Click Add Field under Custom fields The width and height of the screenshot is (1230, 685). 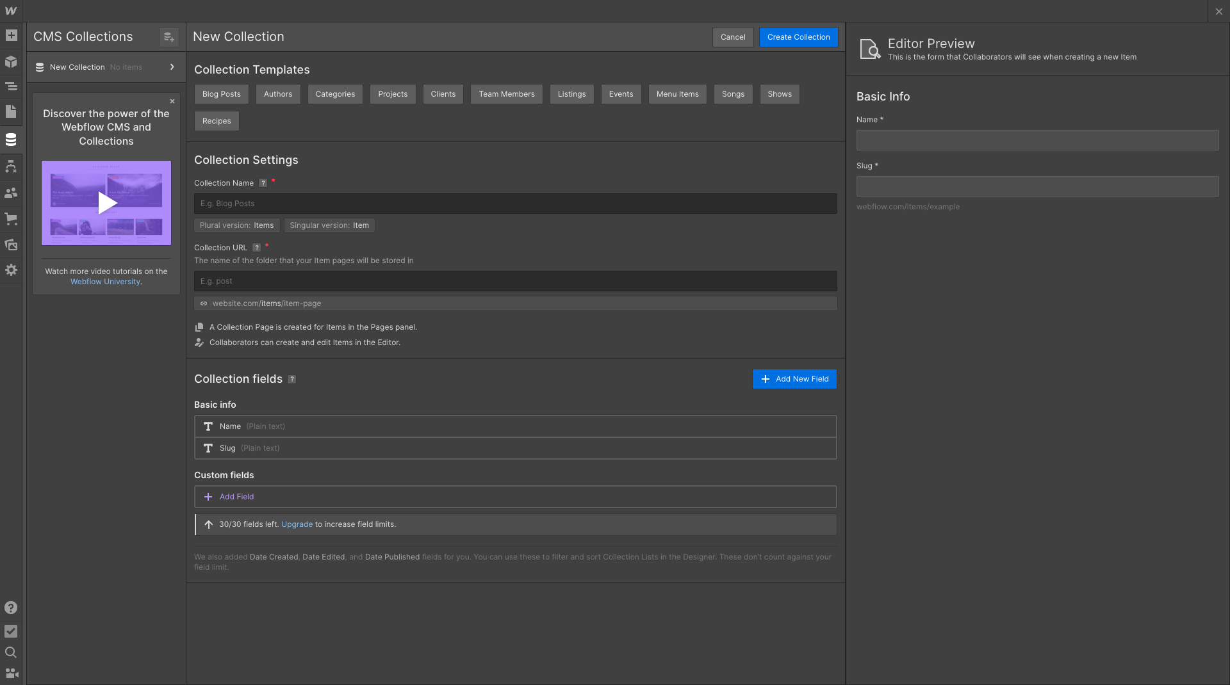click(x=516, y=497)
